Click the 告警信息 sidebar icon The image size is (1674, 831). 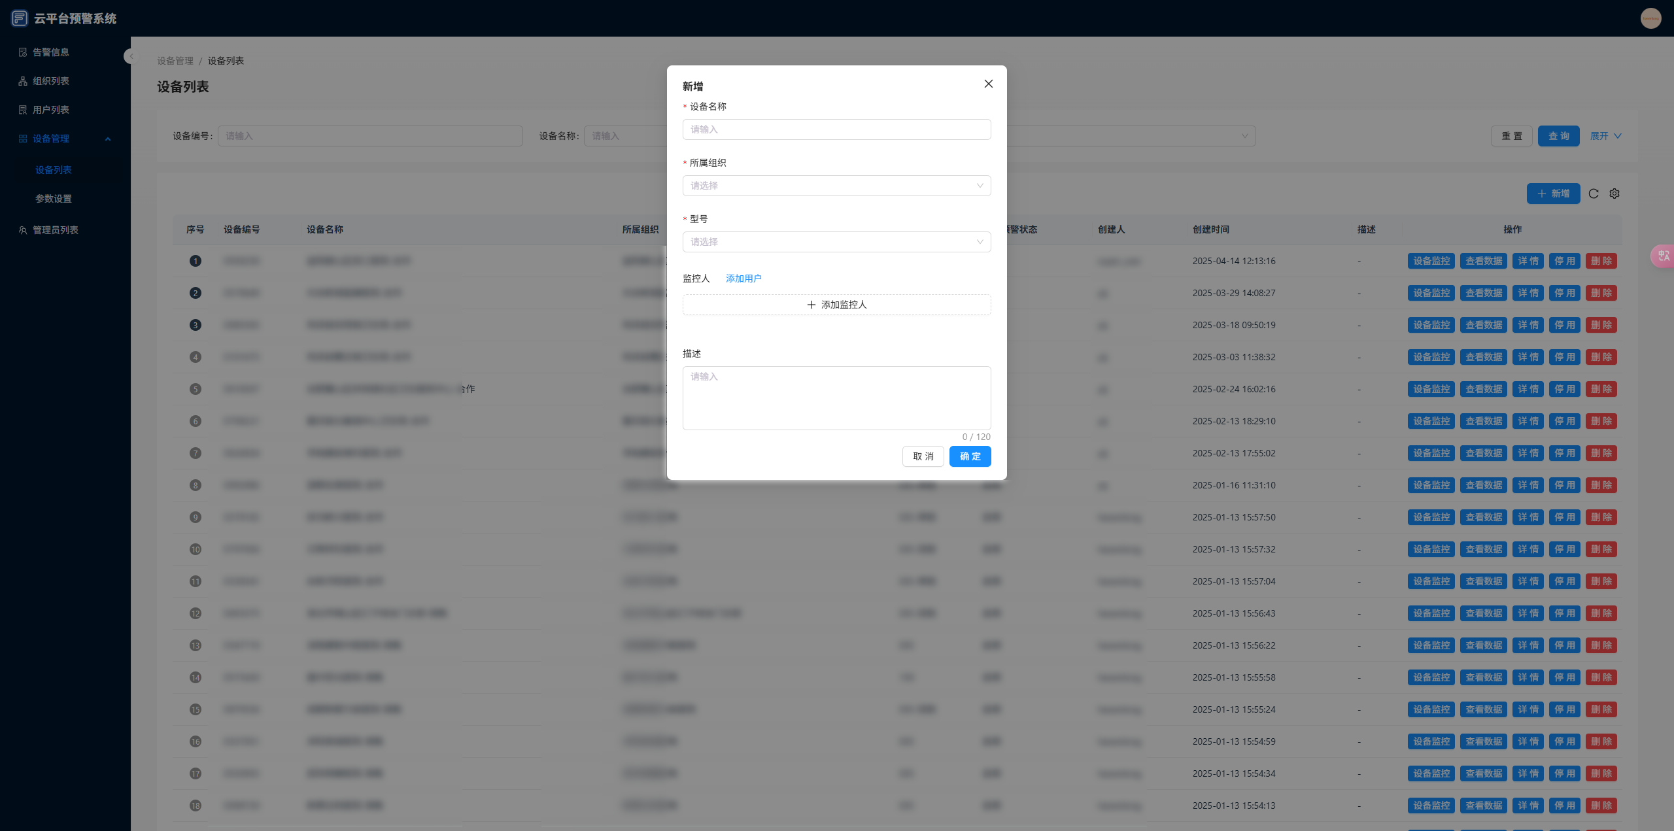point(23,52)
